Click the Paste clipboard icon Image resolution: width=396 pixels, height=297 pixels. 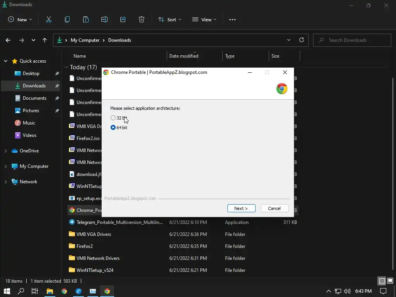[85, 19]
